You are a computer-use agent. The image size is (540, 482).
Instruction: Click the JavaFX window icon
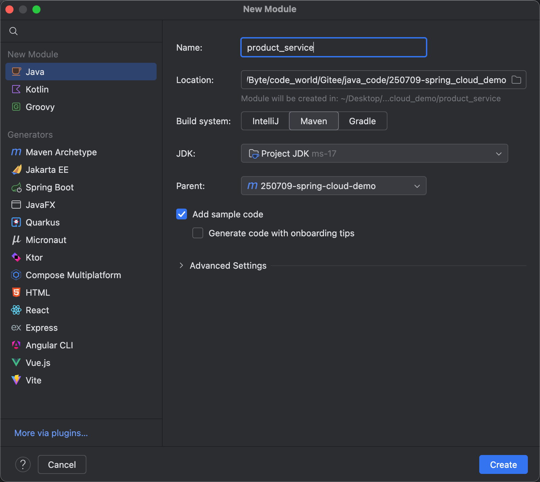(x=16, y=205)
